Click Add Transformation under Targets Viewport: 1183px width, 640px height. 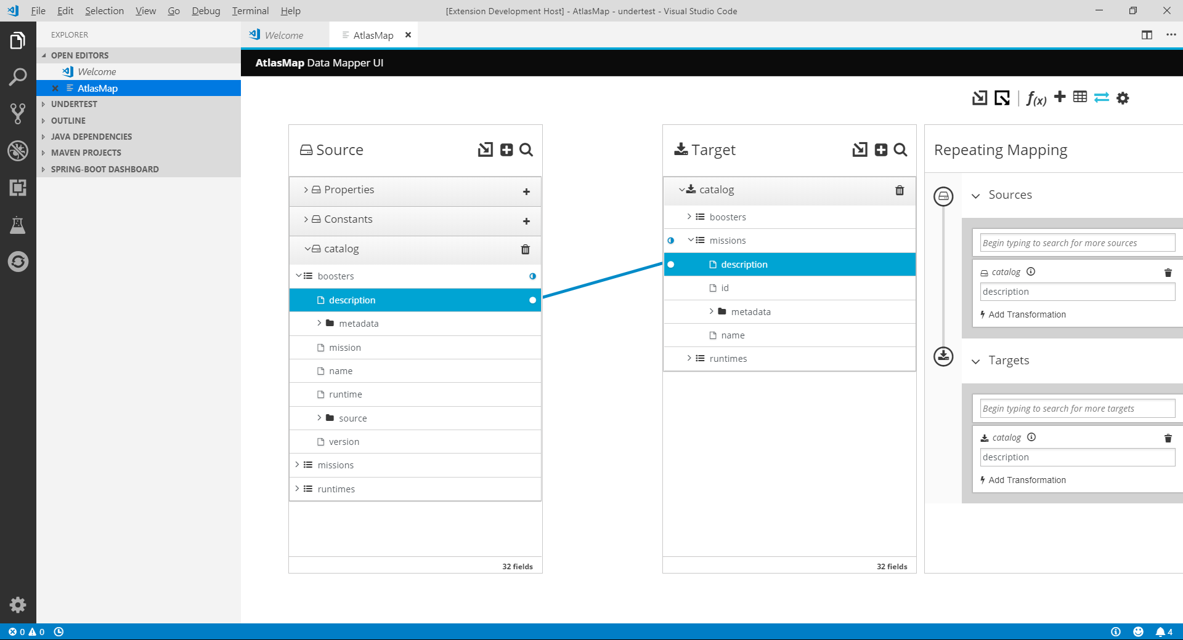pos(1028,480)
